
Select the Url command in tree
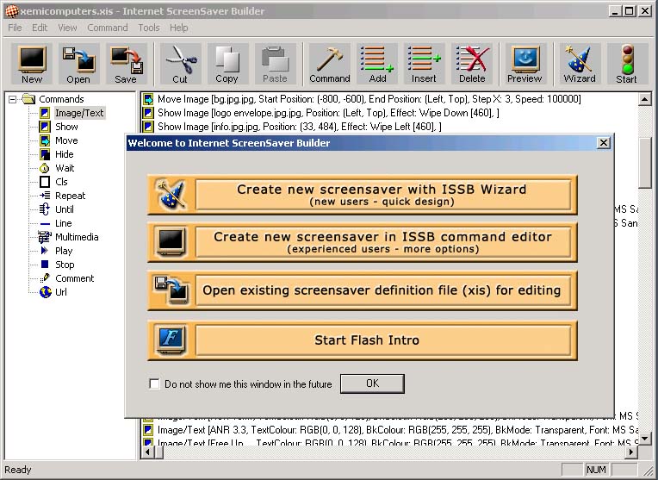click(x=61, y=292)
